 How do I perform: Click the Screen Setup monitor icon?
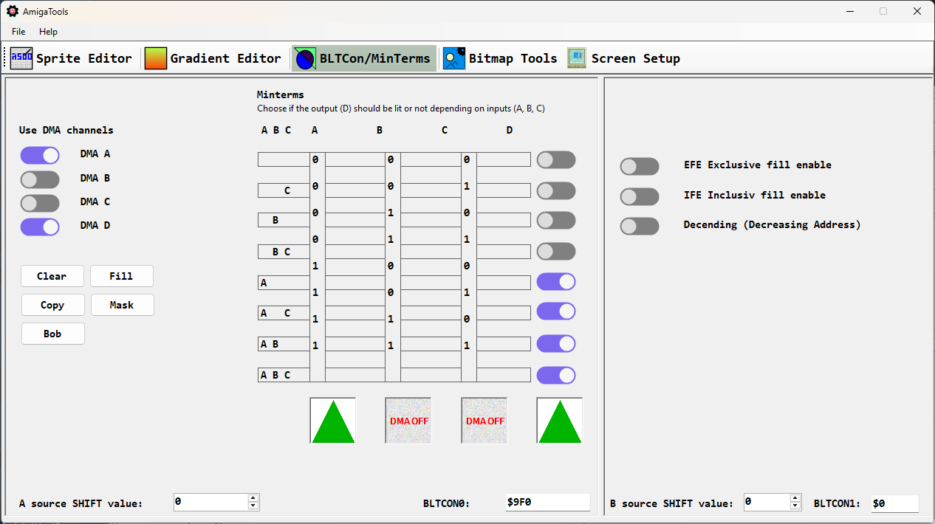coord(577,58)
